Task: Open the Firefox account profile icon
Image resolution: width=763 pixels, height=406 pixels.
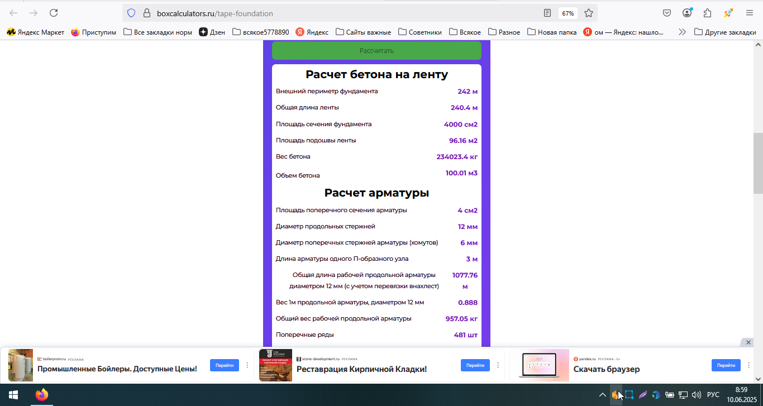Action: coord(687,13)
